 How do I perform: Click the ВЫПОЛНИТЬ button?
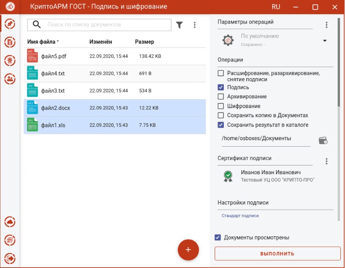(x=277, y=253)
